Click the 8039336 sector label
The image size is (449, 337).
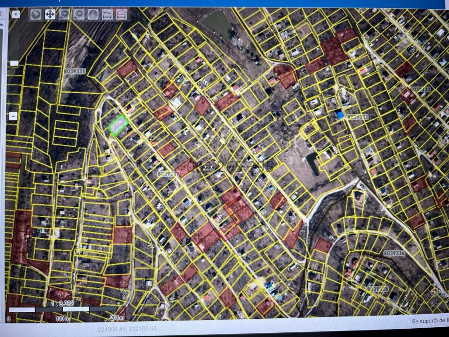click(x=394, y=253)
